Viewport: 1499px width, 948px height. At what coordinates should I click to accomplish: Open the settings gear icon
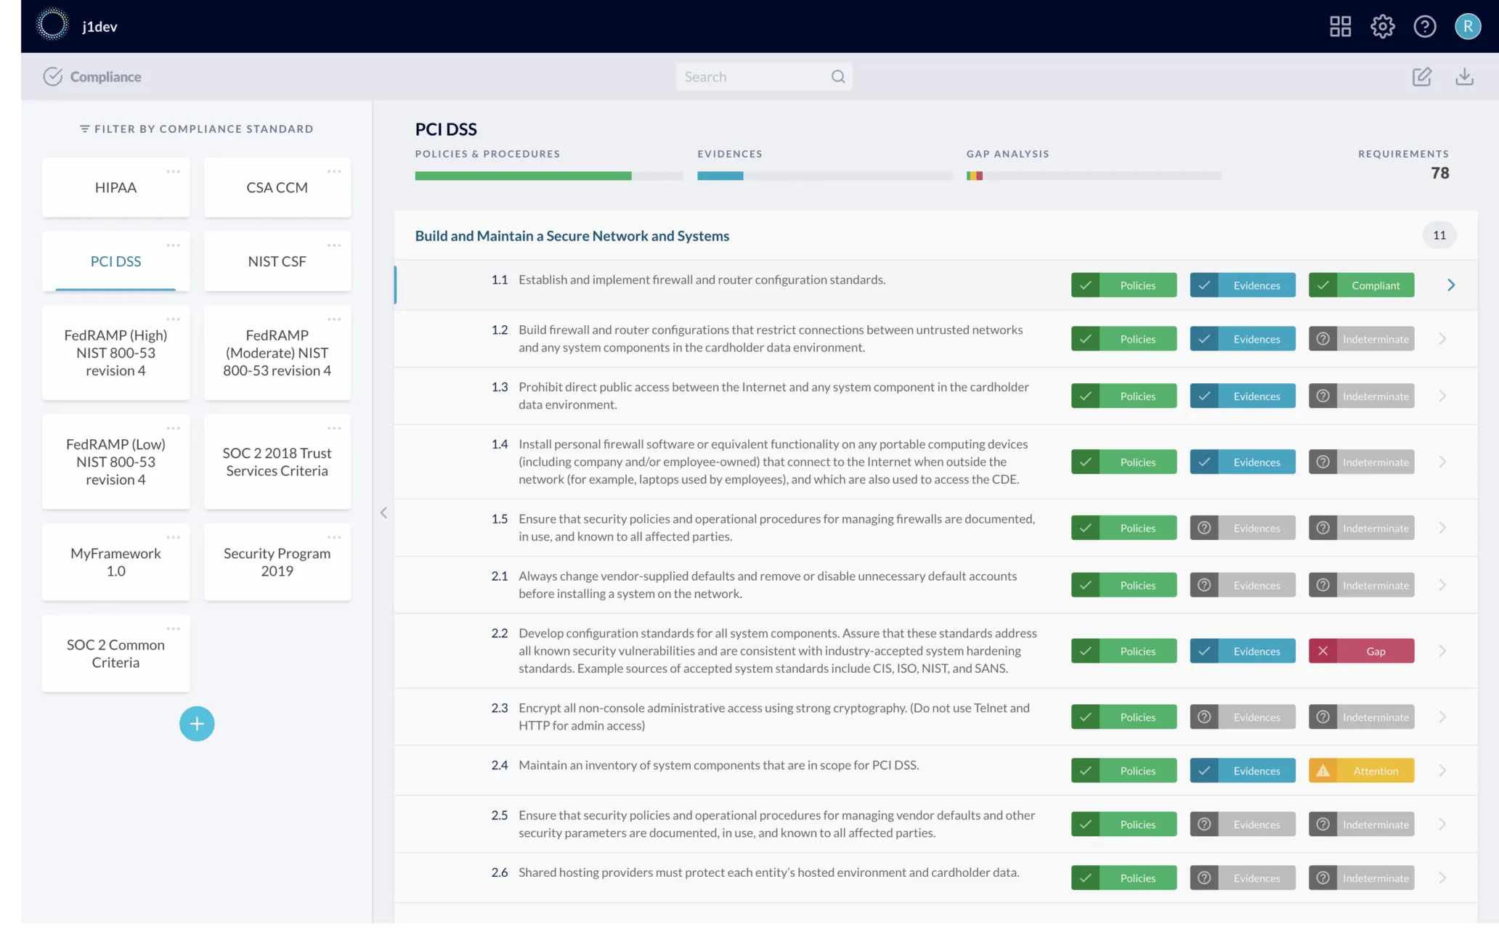(1382, 27)
